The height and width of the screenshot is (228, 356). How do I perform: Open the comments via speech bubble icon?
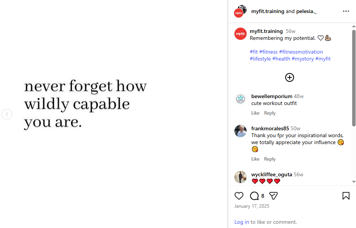pos(254,195)
